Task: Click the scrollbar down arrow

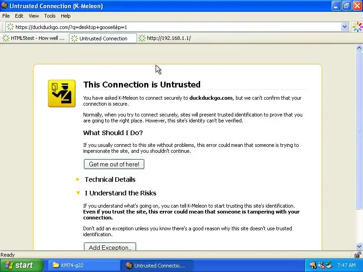Action: (x=359, y=246)
